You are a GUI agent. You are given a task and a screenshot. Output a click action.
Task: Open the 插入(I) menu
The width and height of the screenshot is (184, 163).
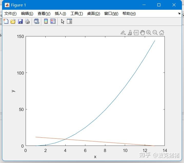(60, 14)
